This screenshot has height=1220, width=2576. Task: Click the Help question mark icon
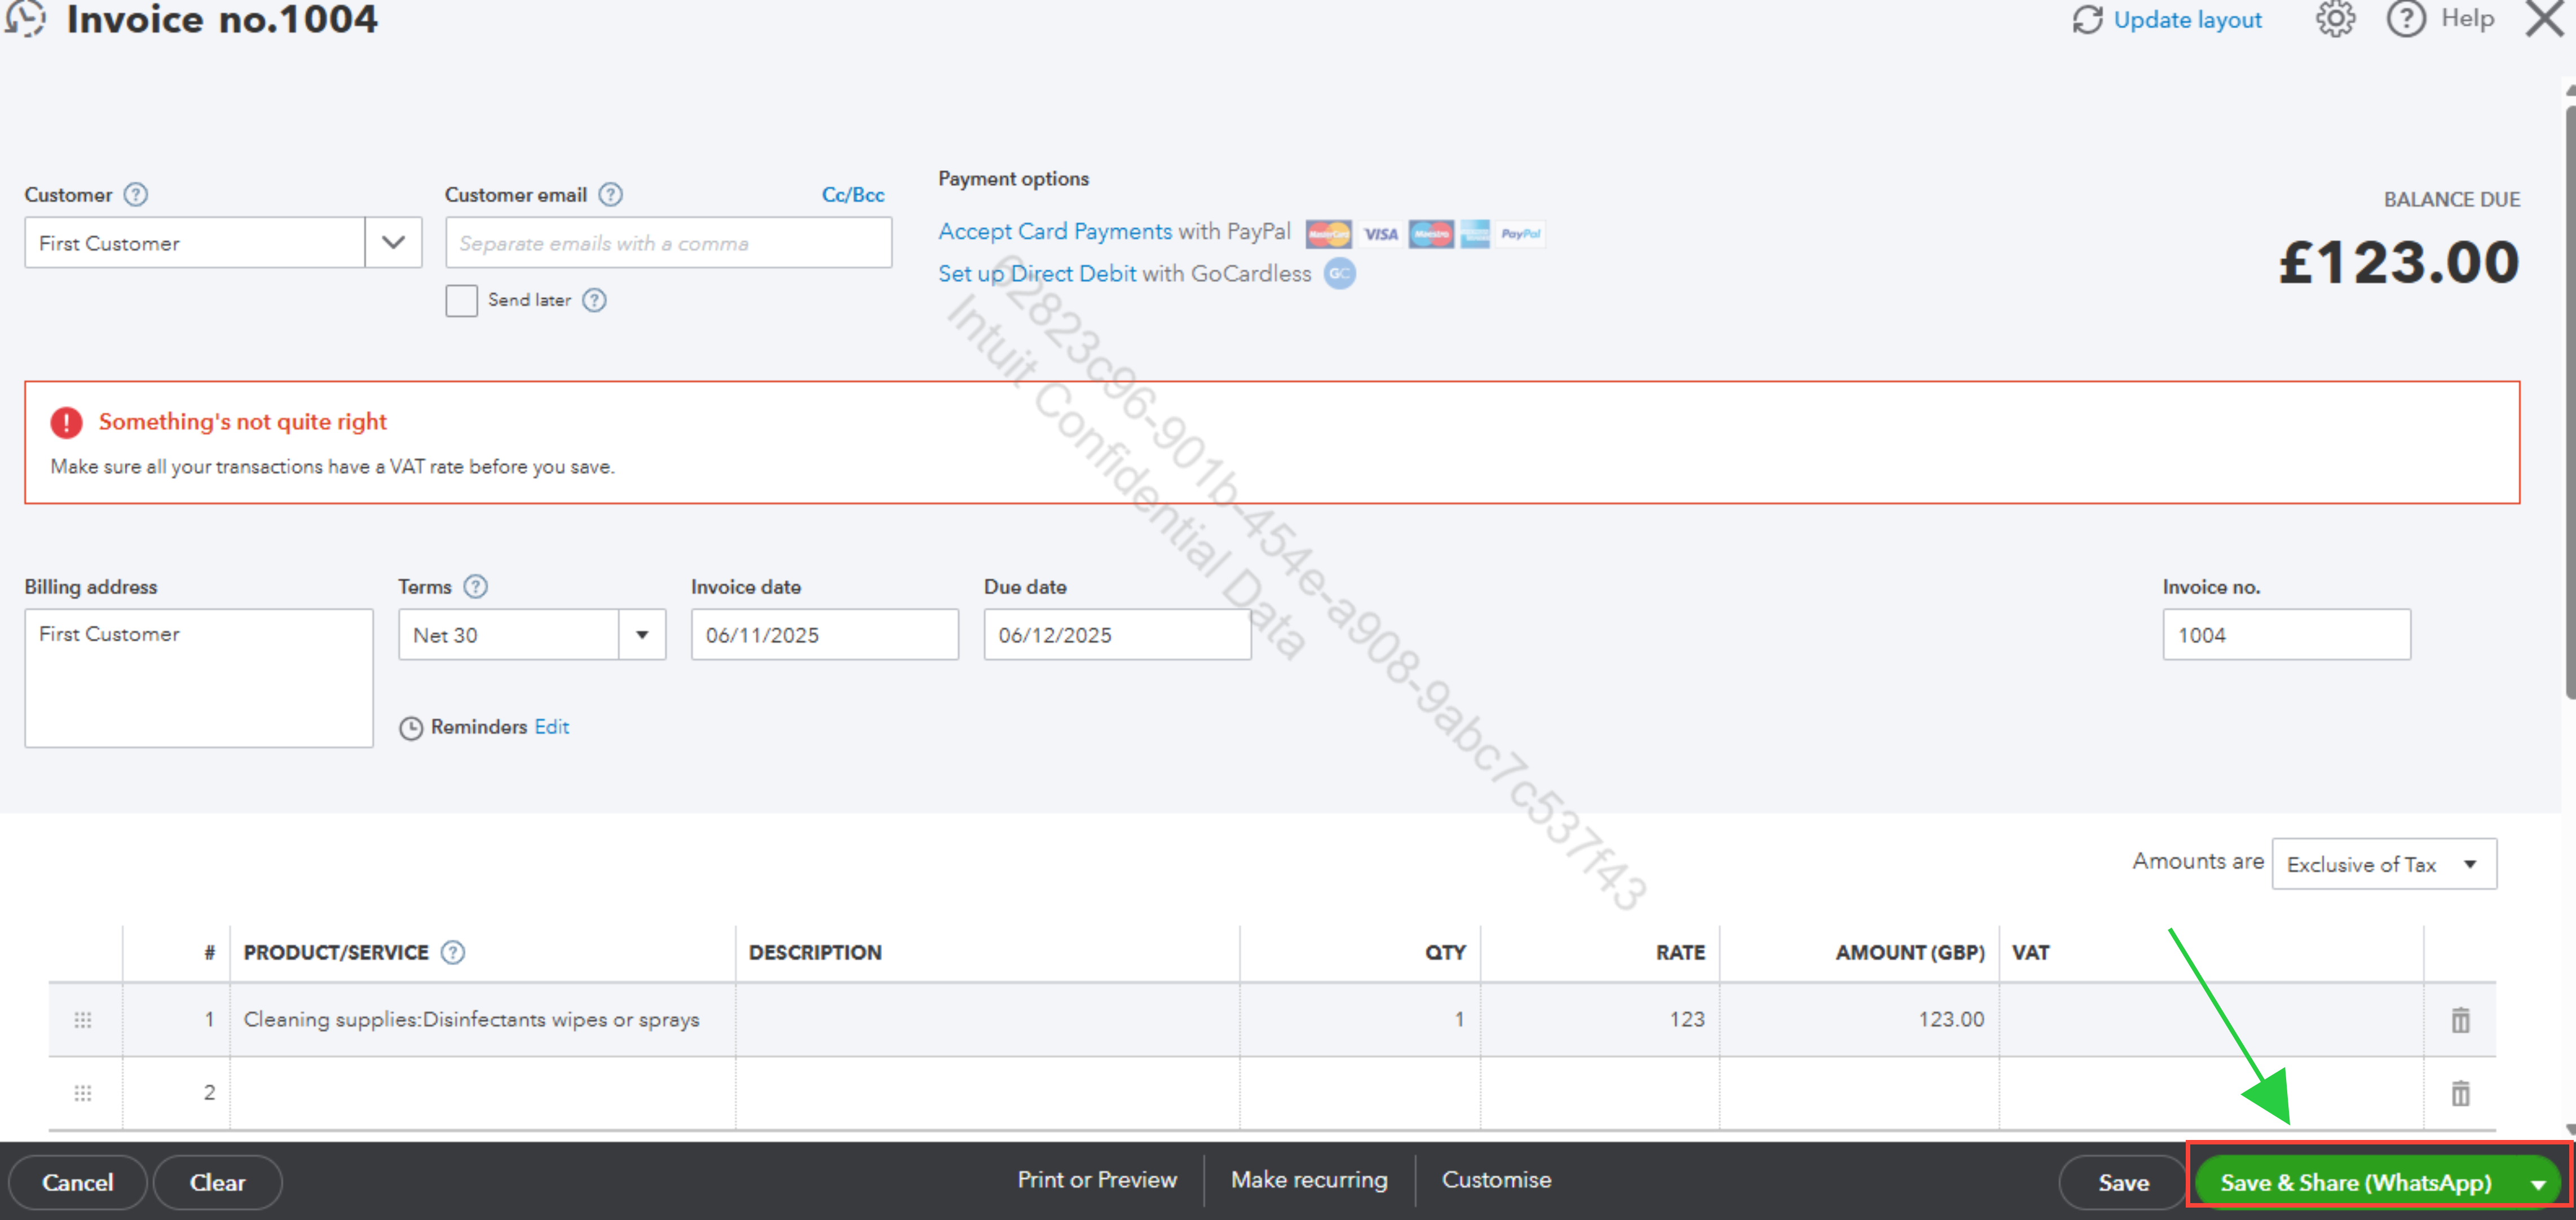point(2405,19)
